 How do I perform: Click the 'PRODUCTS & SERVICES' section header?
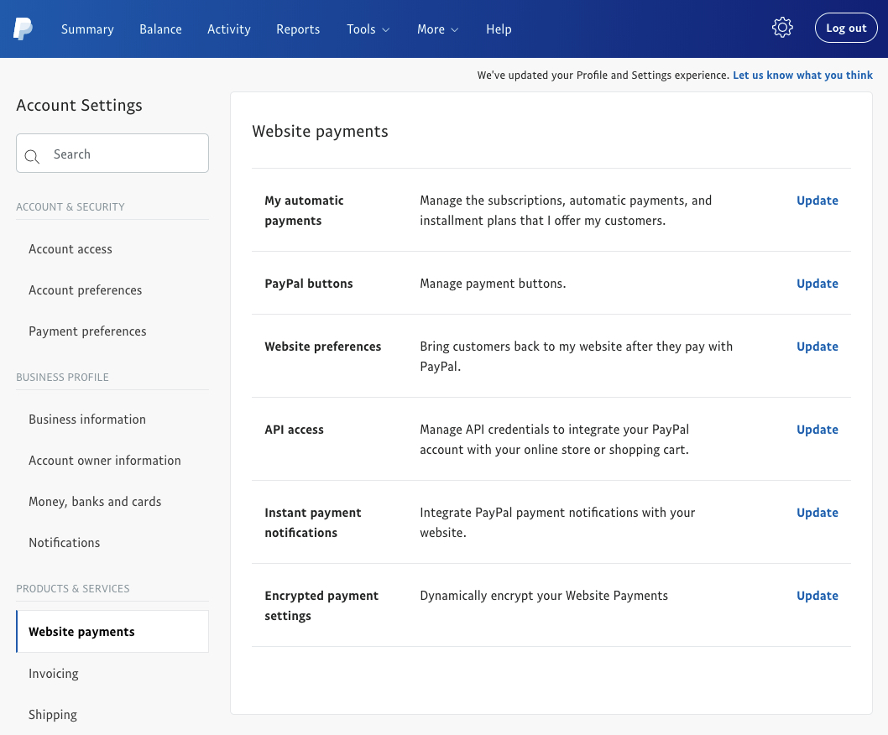[x=72, y=588]
